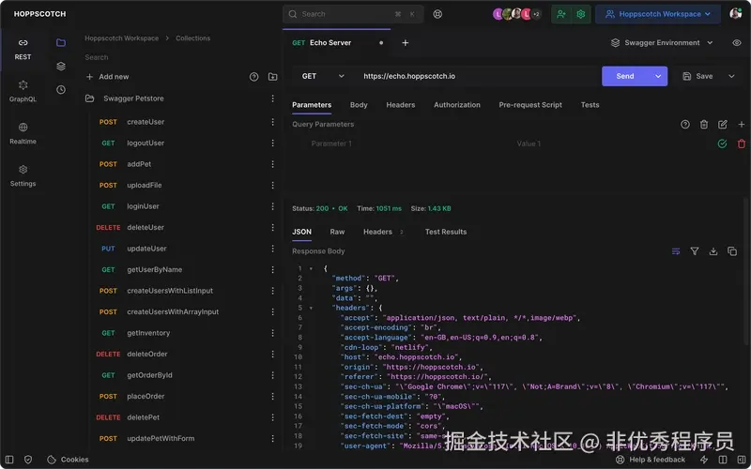This screenshot has height=469, width=751.
Task: Open more options for Swagger Petstore
Action: point(272,98)
